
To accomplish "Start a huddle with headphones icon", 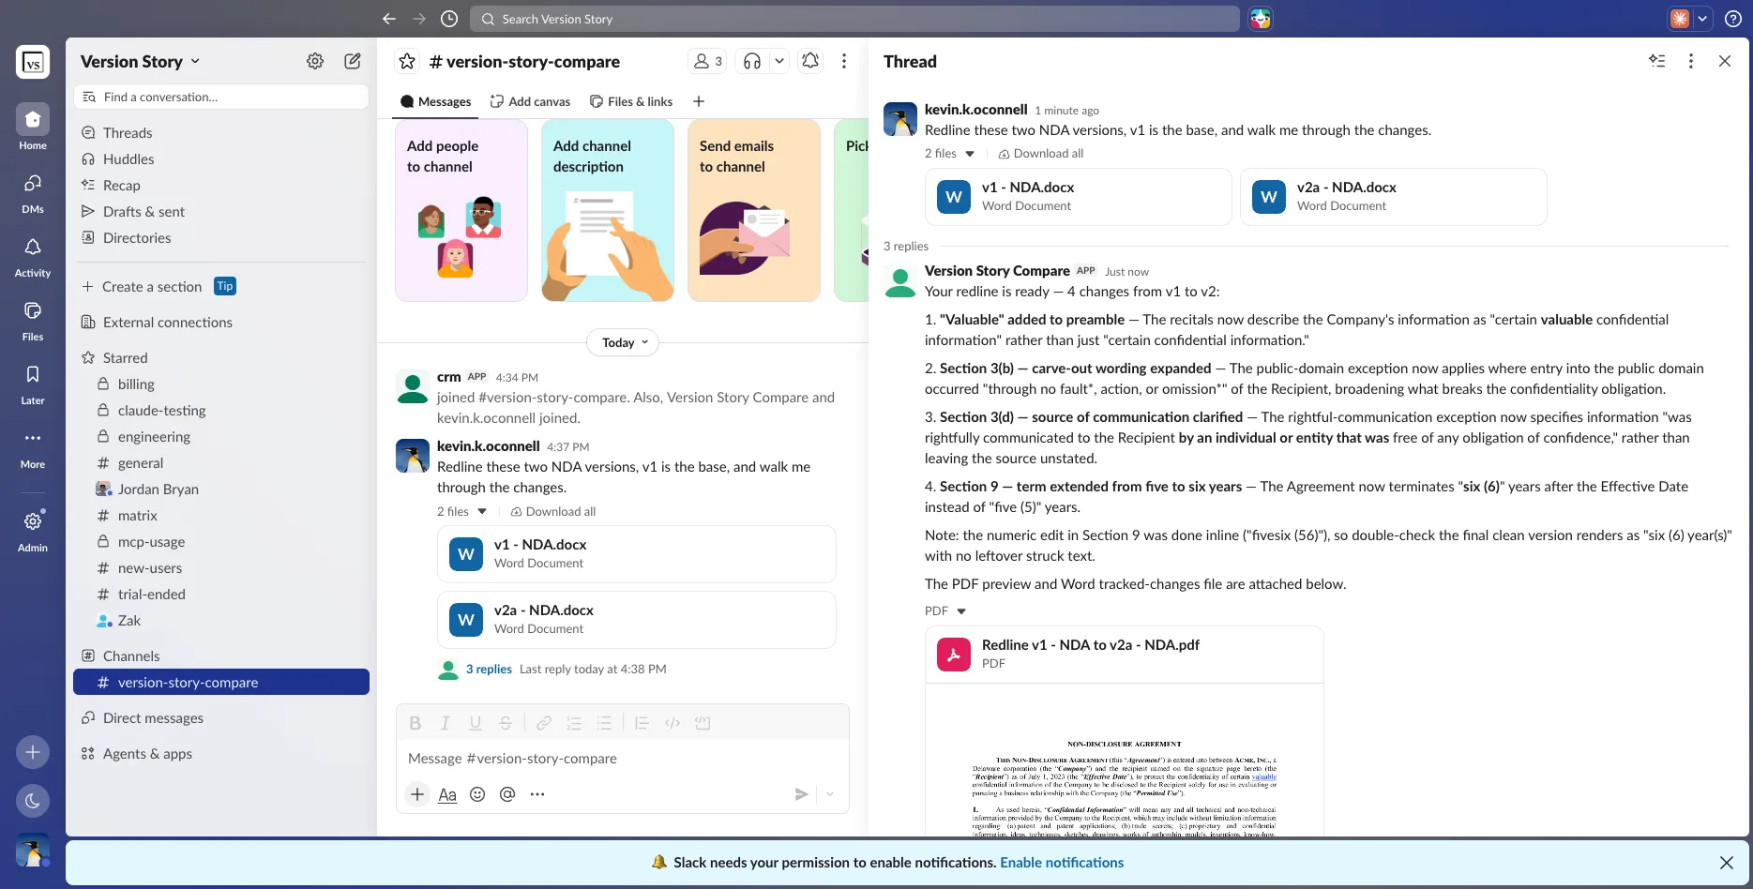I will click(x=752, y=61).
